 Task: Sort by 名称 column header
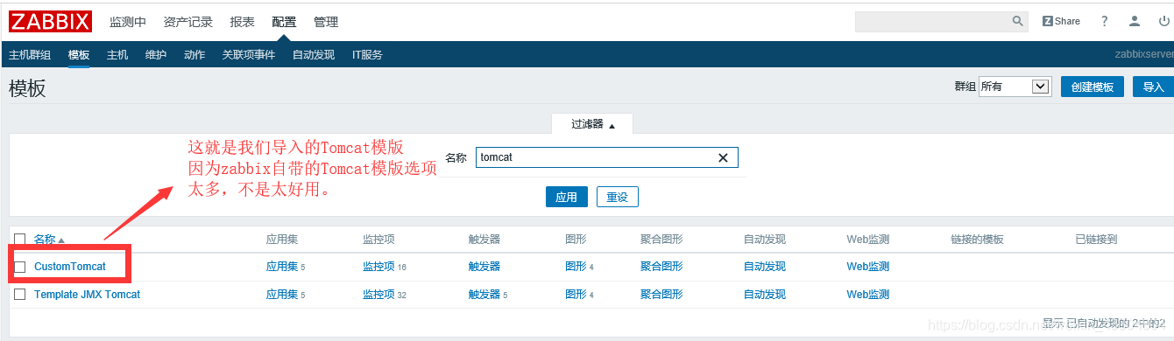[49, 240]
